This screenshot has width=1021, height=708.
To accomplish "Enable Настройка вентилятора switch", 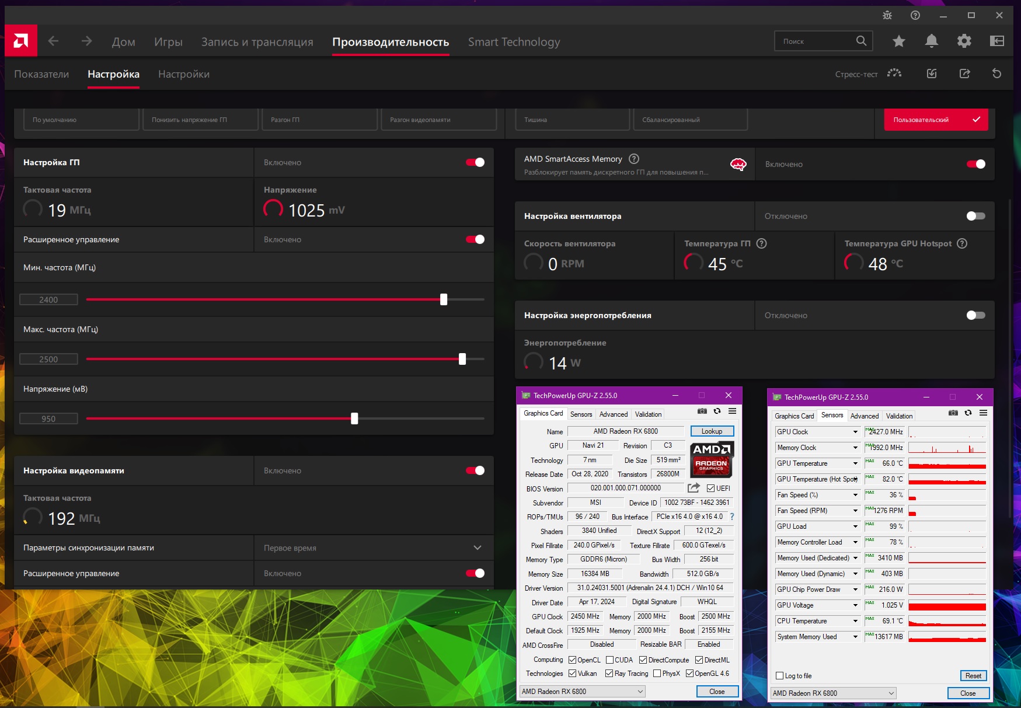I will click(x=976, y=216).
